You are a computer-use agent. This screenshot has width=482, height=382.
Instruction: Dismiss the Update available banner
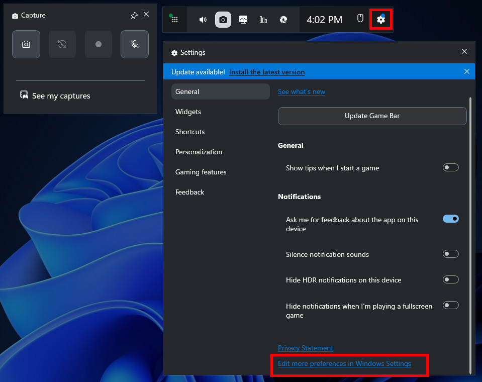pos(466,71)
